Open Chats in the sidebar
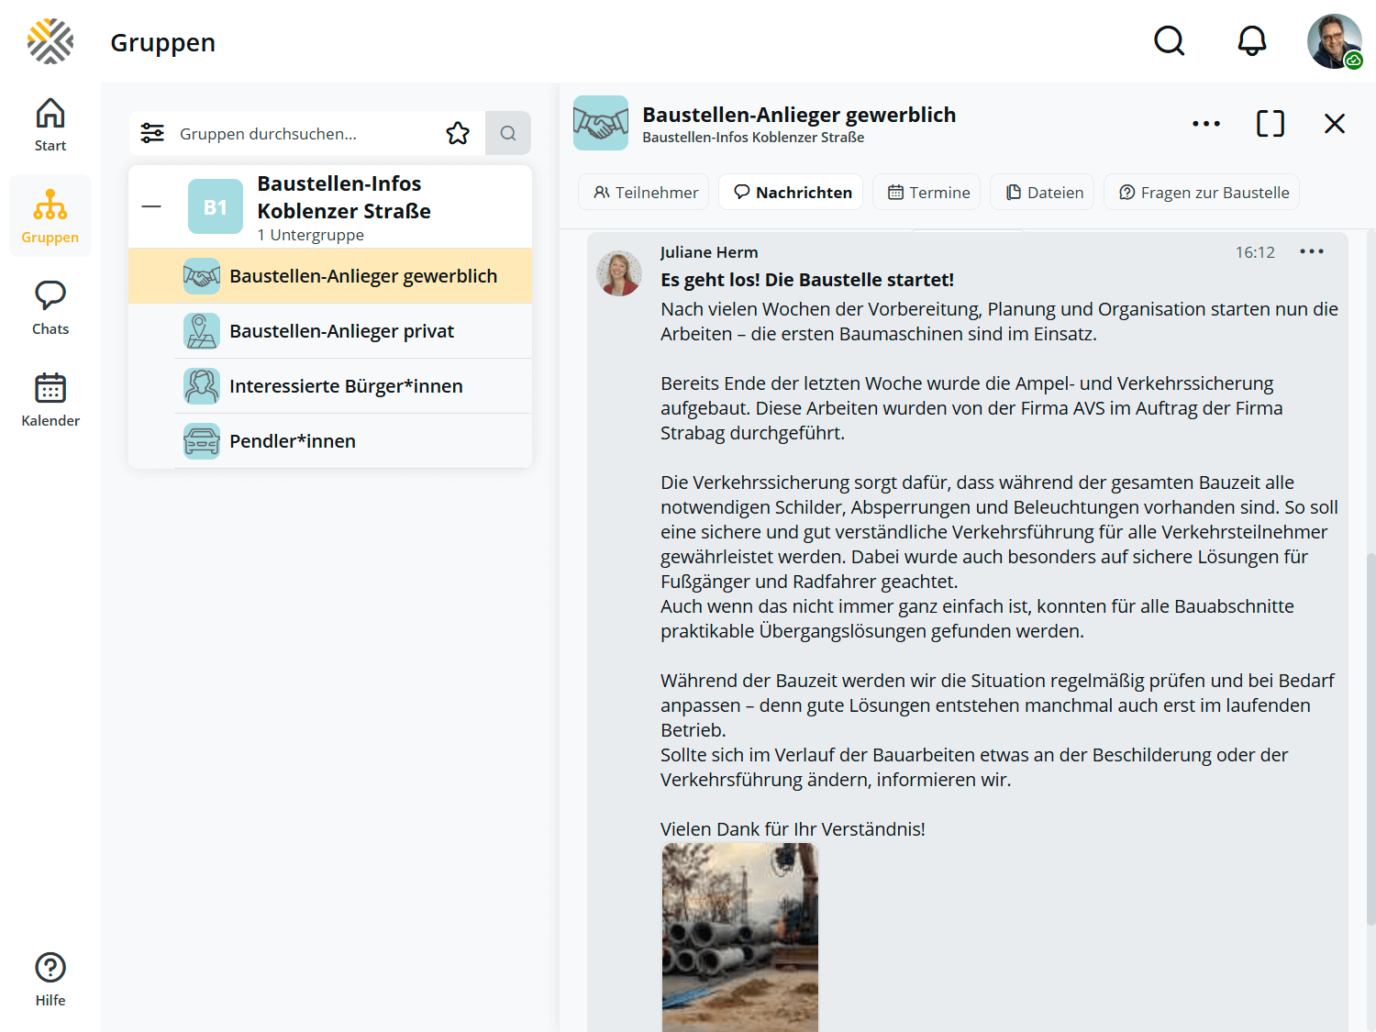 (x=50, y=308)
